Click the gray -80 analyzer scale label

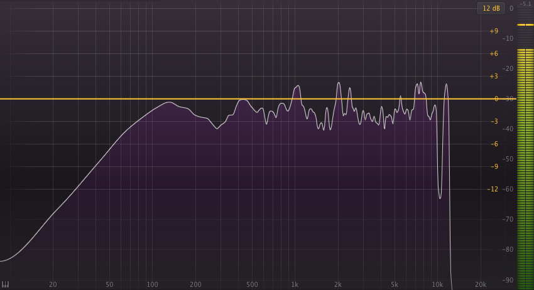[x=508, y=249]
